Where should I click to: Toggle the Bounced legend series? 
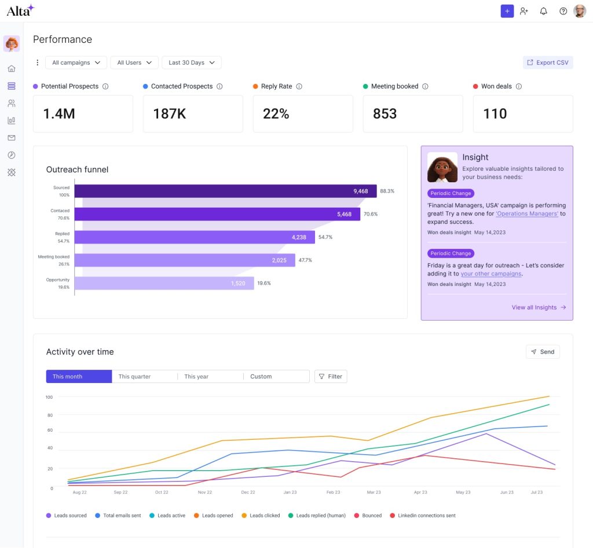pos(368,515)
